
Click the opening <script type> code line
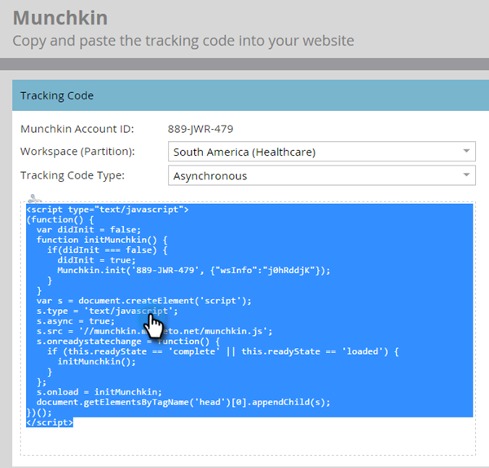(x=108, y=210)
